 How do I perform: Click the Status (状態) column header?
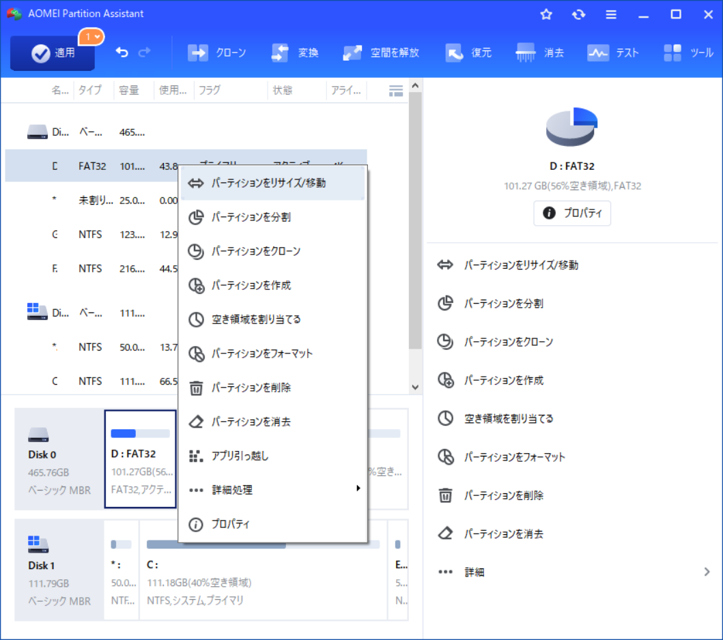[296, 90]
